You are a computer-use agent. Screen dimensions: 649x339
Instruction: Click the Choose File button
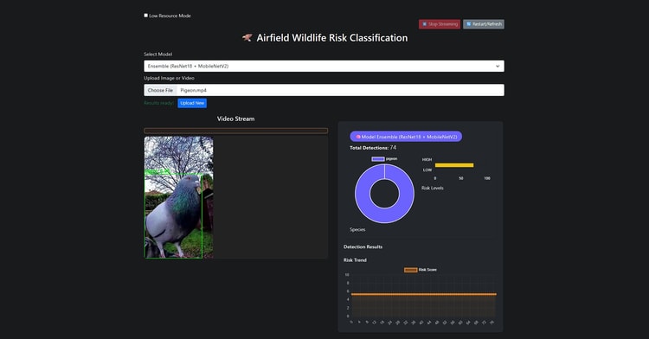pos(160,90)
